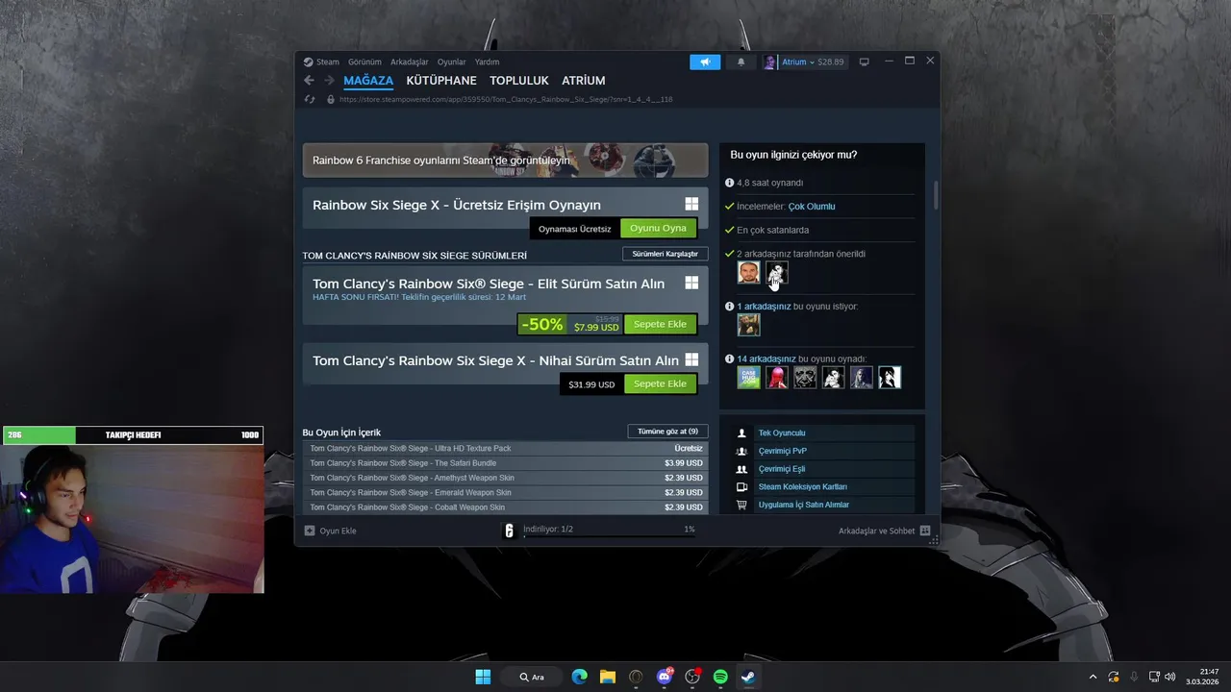Click the Rainbow 6 Franchise banner

coord(505,161)
